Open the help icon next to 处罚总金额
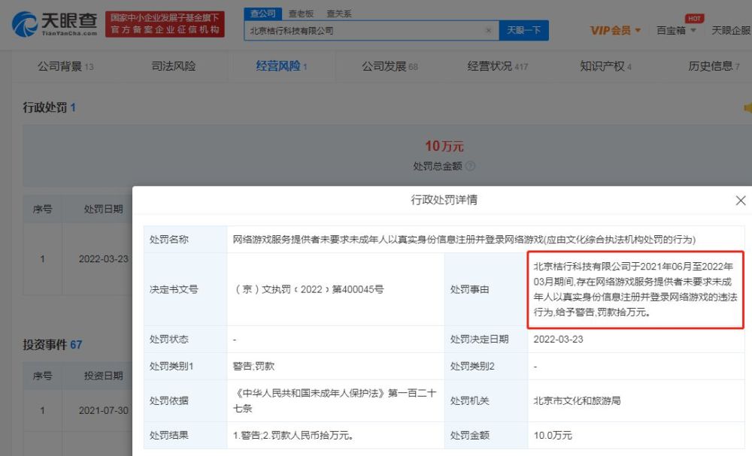The width and height of the screenshot is (752, 456). pyautogui.click(x=471, y=166)
